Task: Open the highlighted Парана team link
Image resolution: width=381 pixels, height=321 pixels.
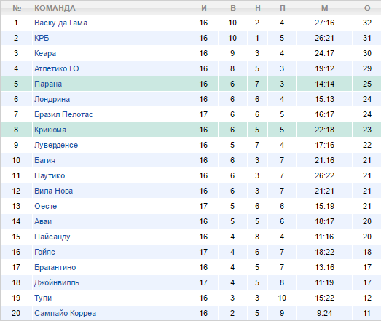Action: pyautogui.click(x=48, y=84)
